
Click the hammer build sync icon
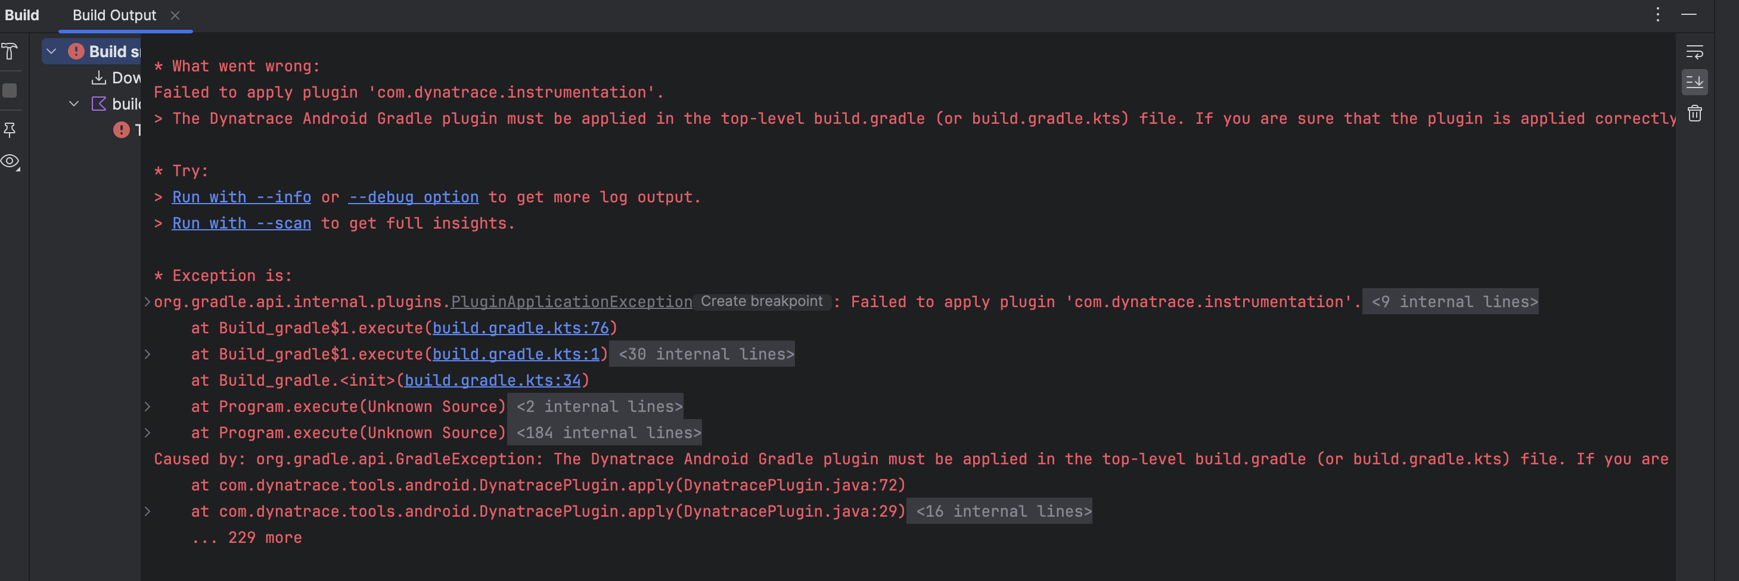pyautogui.click(x=10, y=51)
